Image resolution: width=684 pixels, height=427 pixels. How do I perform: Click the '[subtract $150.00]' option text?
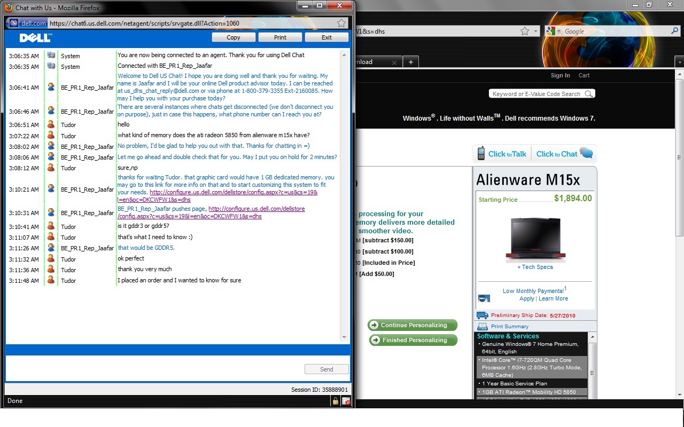click(x=388, y=240)
